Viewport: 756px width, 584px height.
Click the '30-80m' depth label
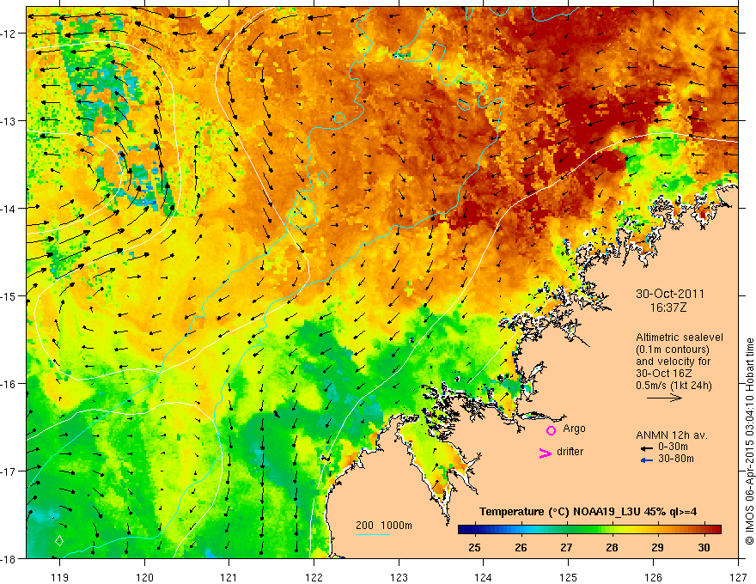[676, 459]
